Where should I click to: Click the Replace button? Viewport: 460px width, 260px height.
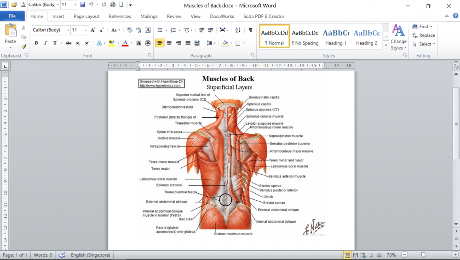(423, 35)
